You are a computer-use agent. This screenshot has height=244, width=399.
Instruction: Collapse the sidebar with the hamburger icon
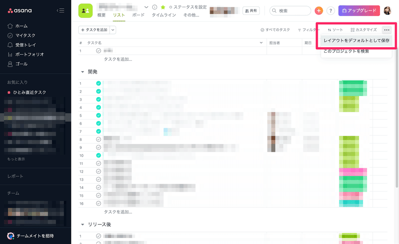point(60,10)
